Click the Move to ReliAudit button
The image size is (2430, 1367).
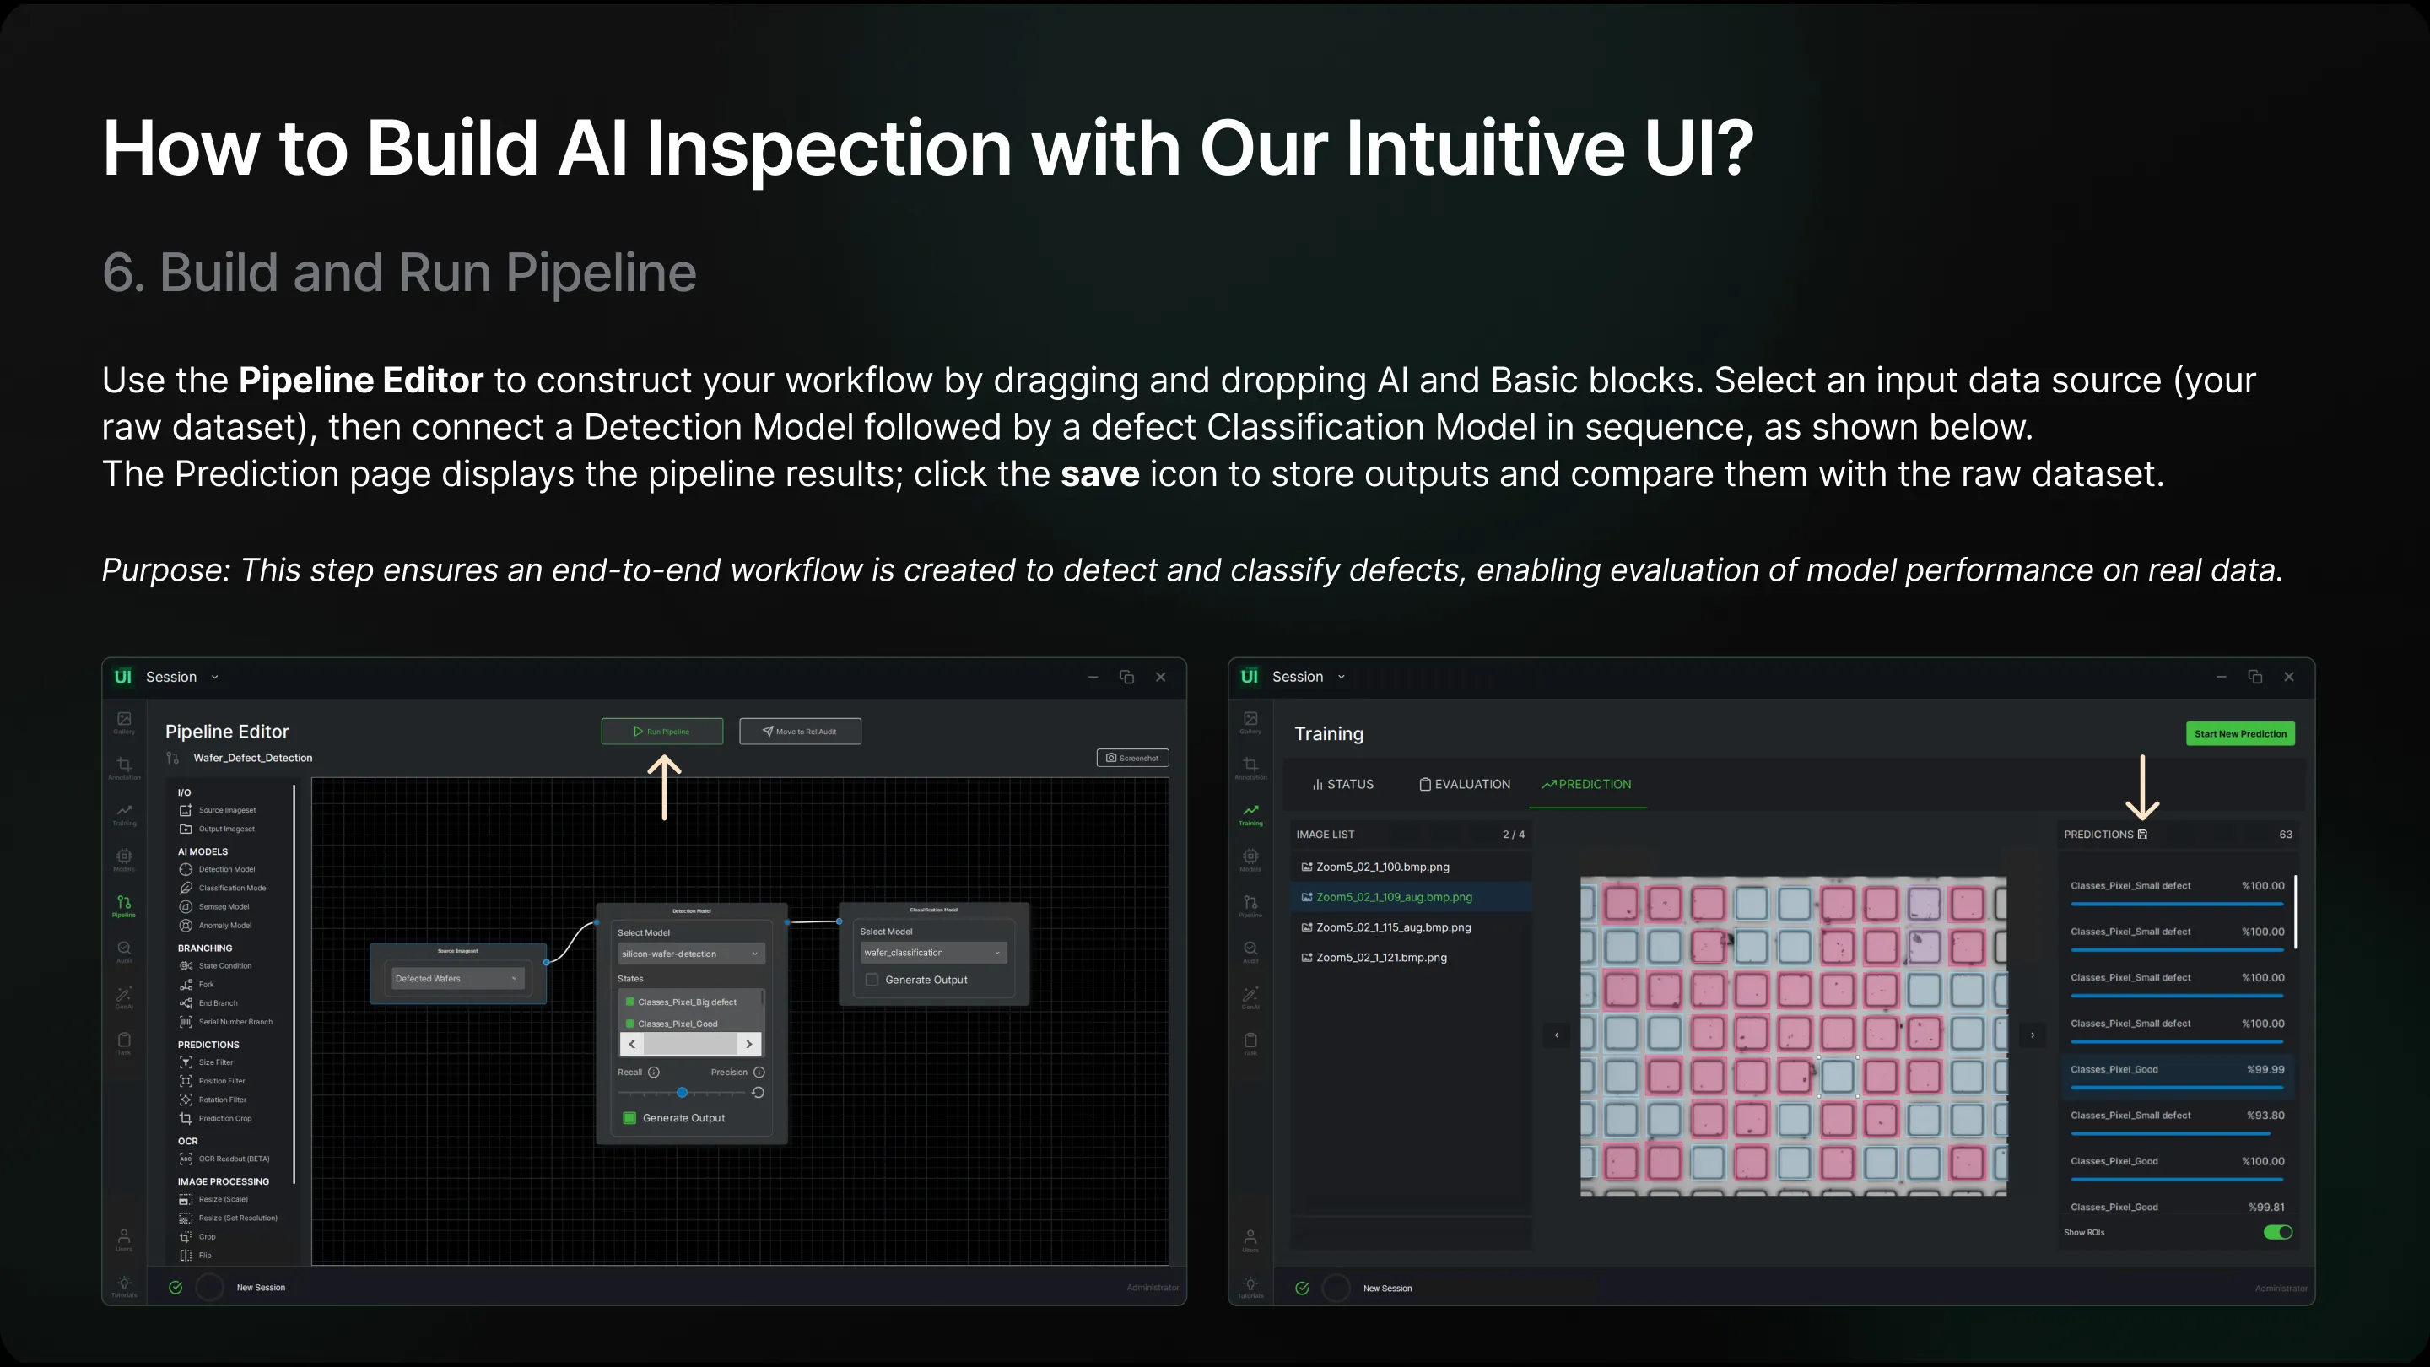[x=800, y=731]
